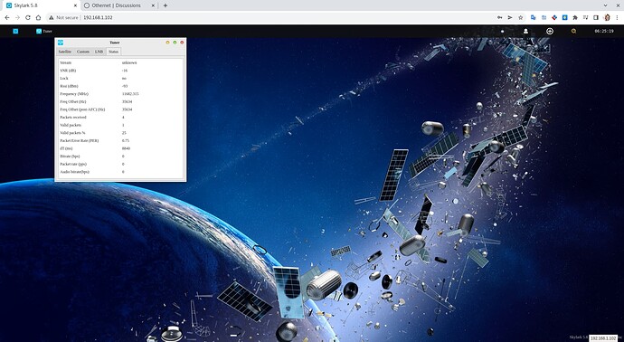This screenshot has width=624, height=342.
Task: Expand the tab search chevron
Action: click(606, 5)
